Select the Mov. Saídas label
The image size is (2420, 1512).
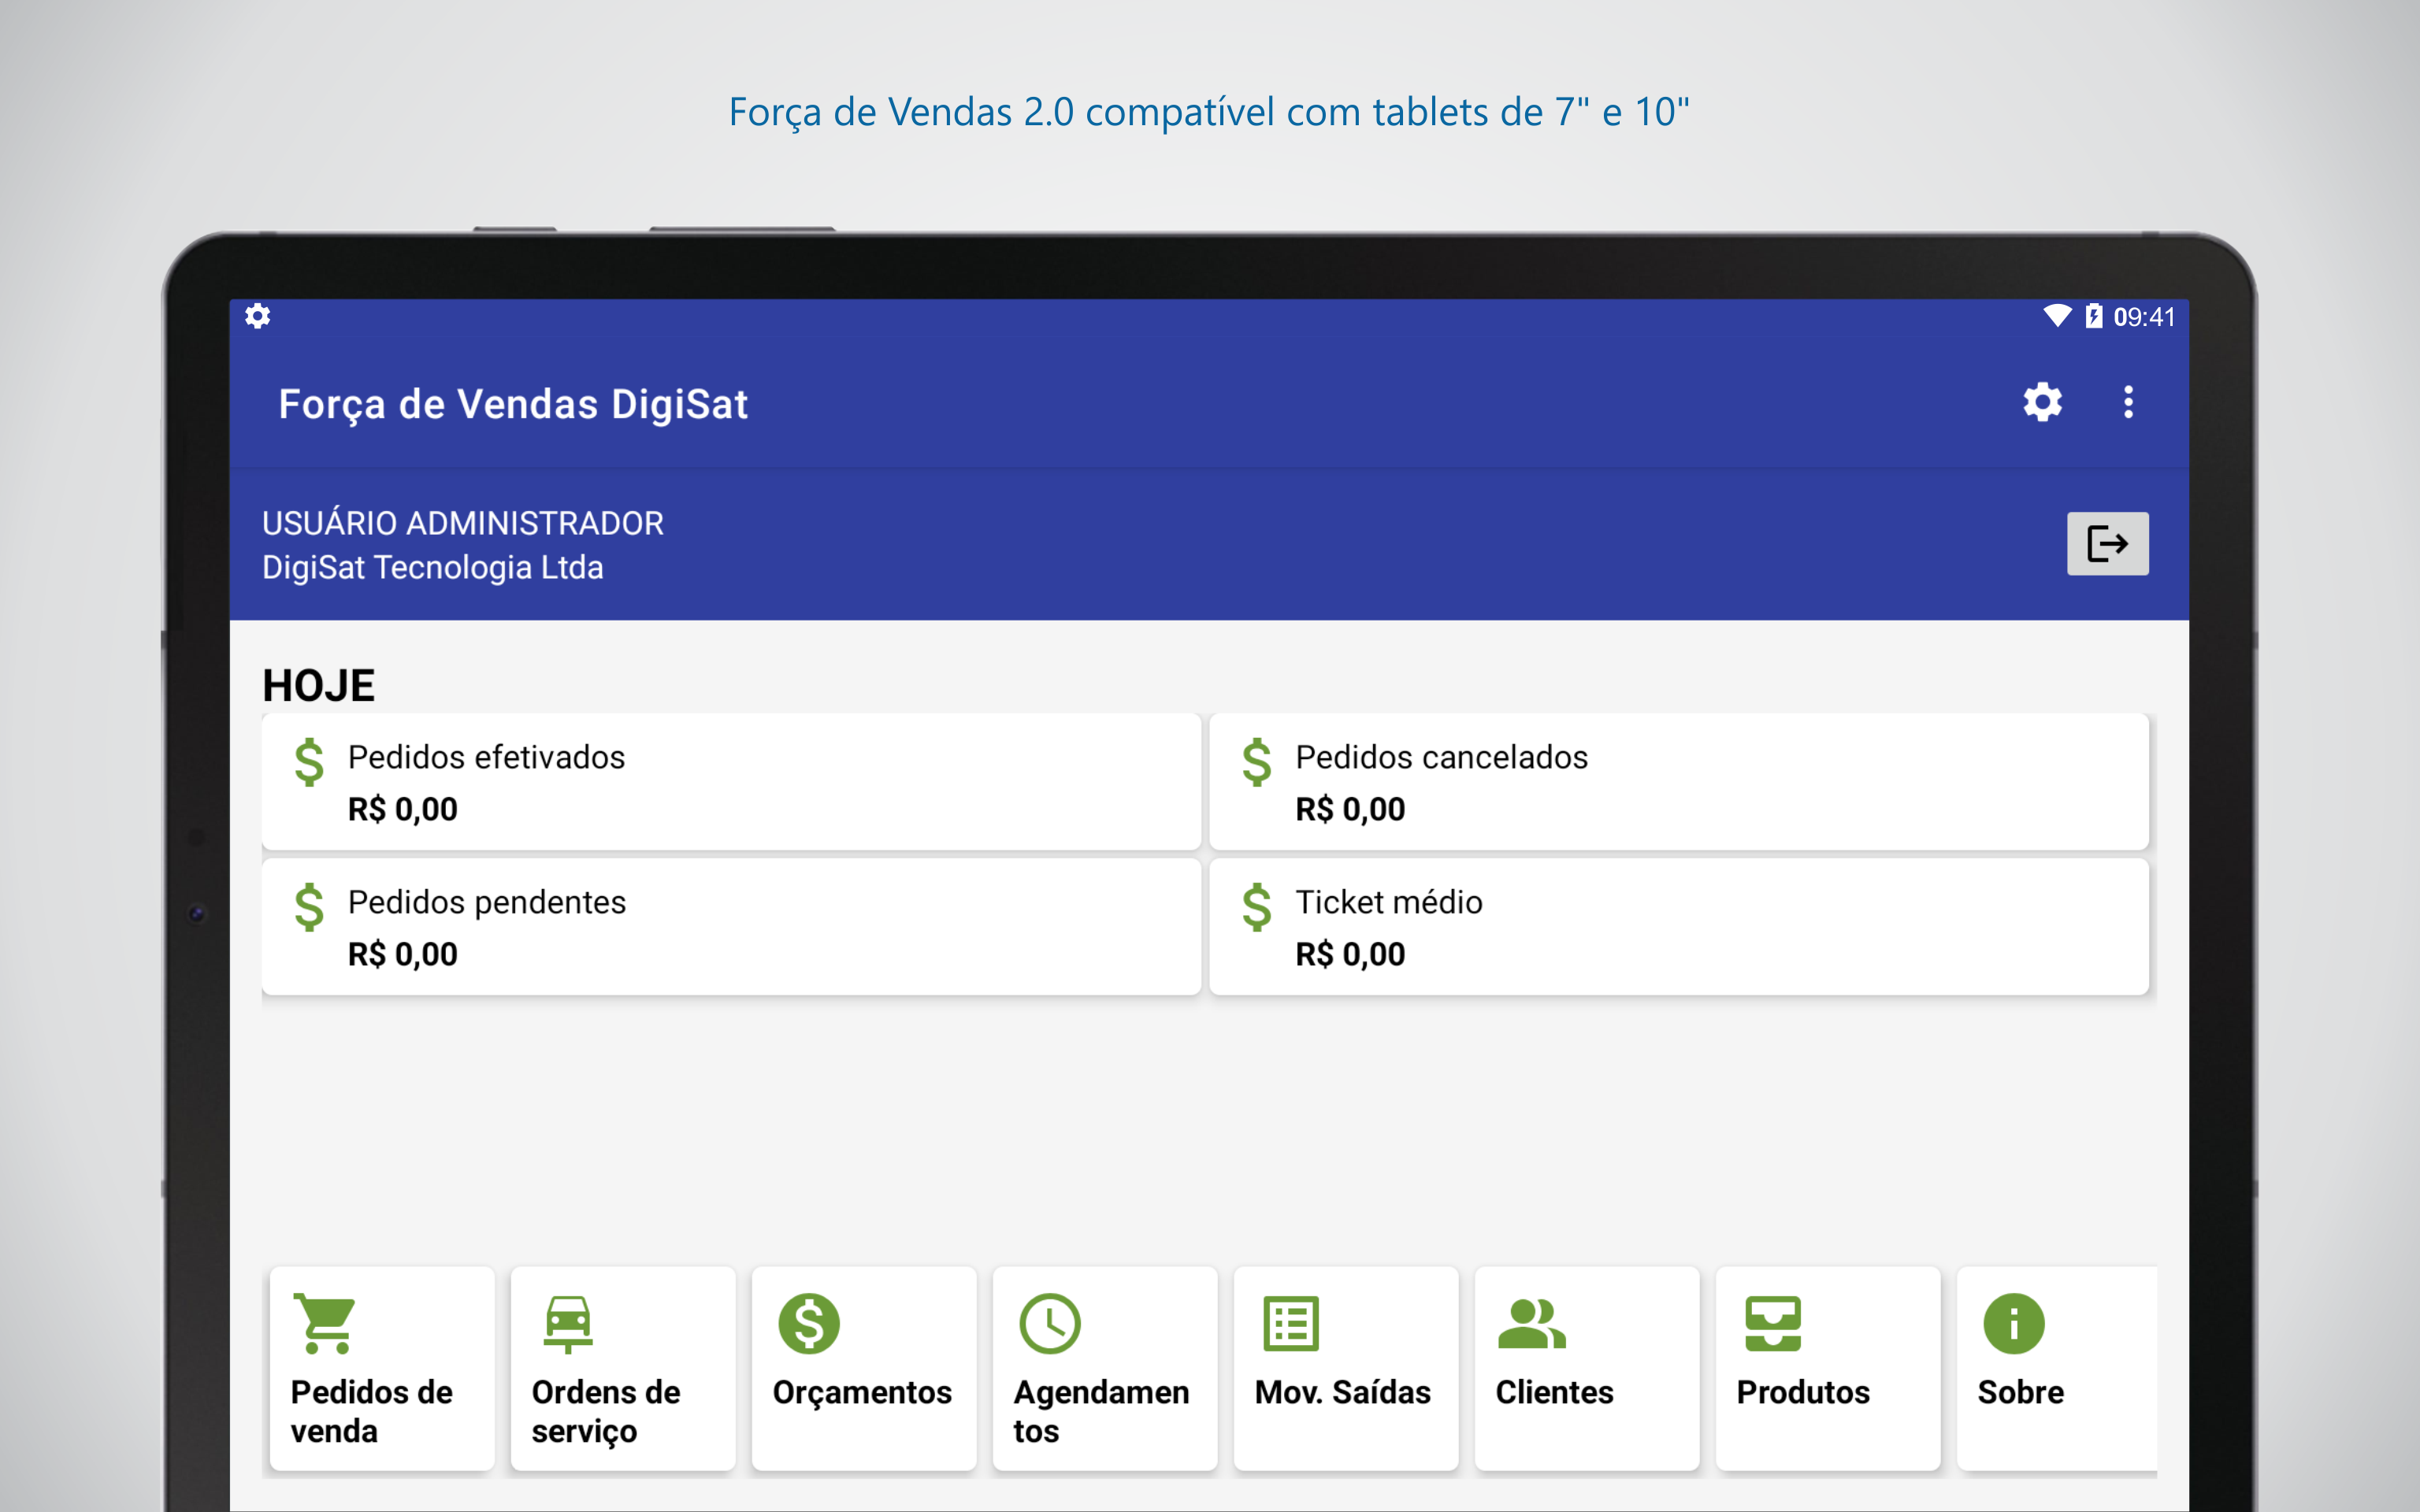1343,1392
